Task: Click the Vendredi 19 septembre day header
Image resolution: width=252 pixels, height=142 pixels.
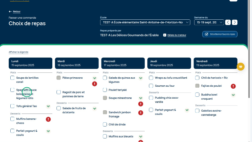Action: click(x=215, y=63)
